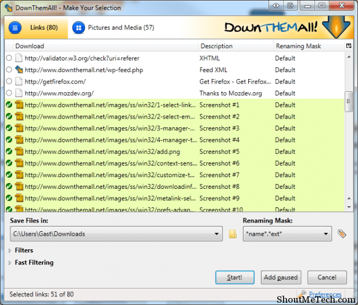Select the Screenshot #8 downloadinf link text

tap(110, 186)
